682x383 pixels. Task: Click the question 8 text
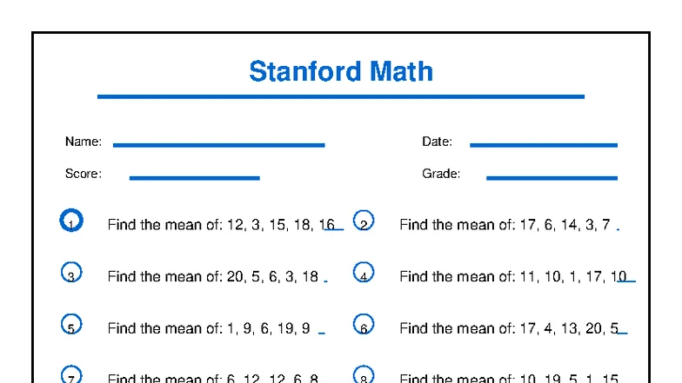pos(509,378)
